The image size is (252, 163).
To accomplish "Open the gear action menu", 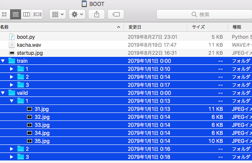I will pyautogui.click(x=77, y=14).
